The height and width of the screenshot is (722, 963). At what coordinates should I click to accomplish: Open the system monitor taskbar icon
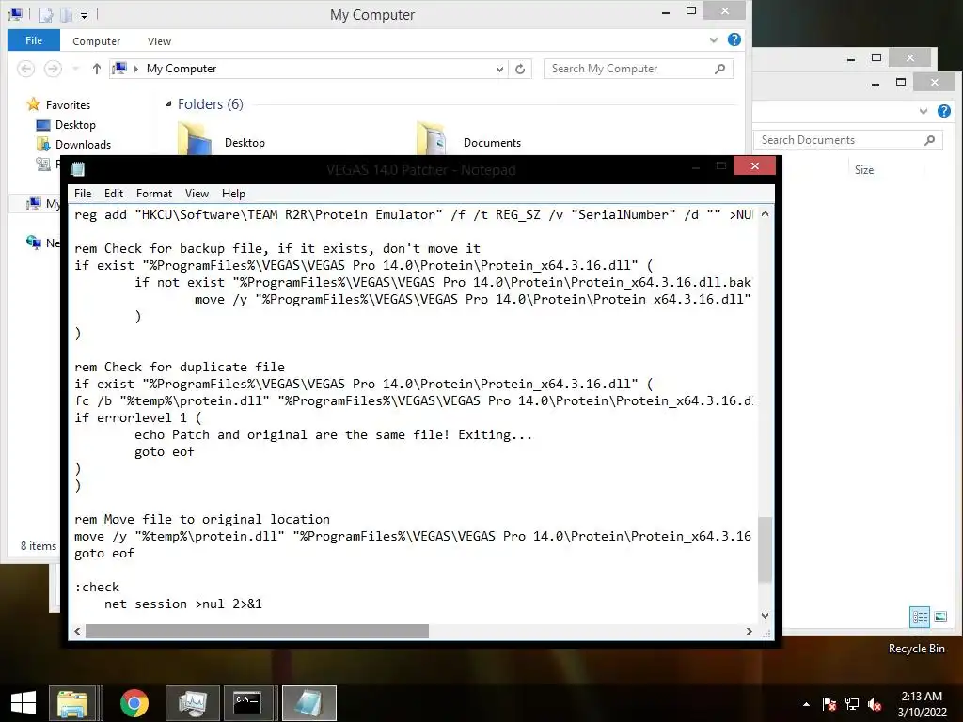click(194, 703)
